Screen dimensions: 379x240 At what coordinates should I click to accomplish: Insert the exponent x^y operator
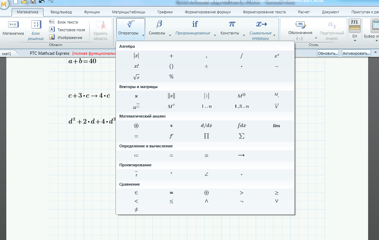pos(277,56)
